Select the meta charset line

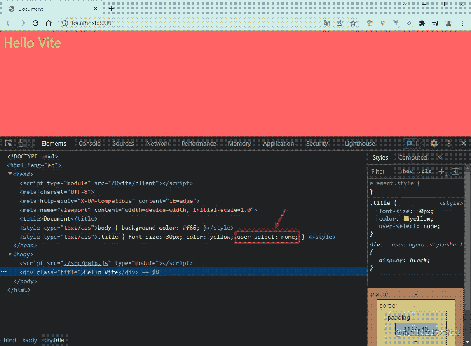(x=57, y=192)
